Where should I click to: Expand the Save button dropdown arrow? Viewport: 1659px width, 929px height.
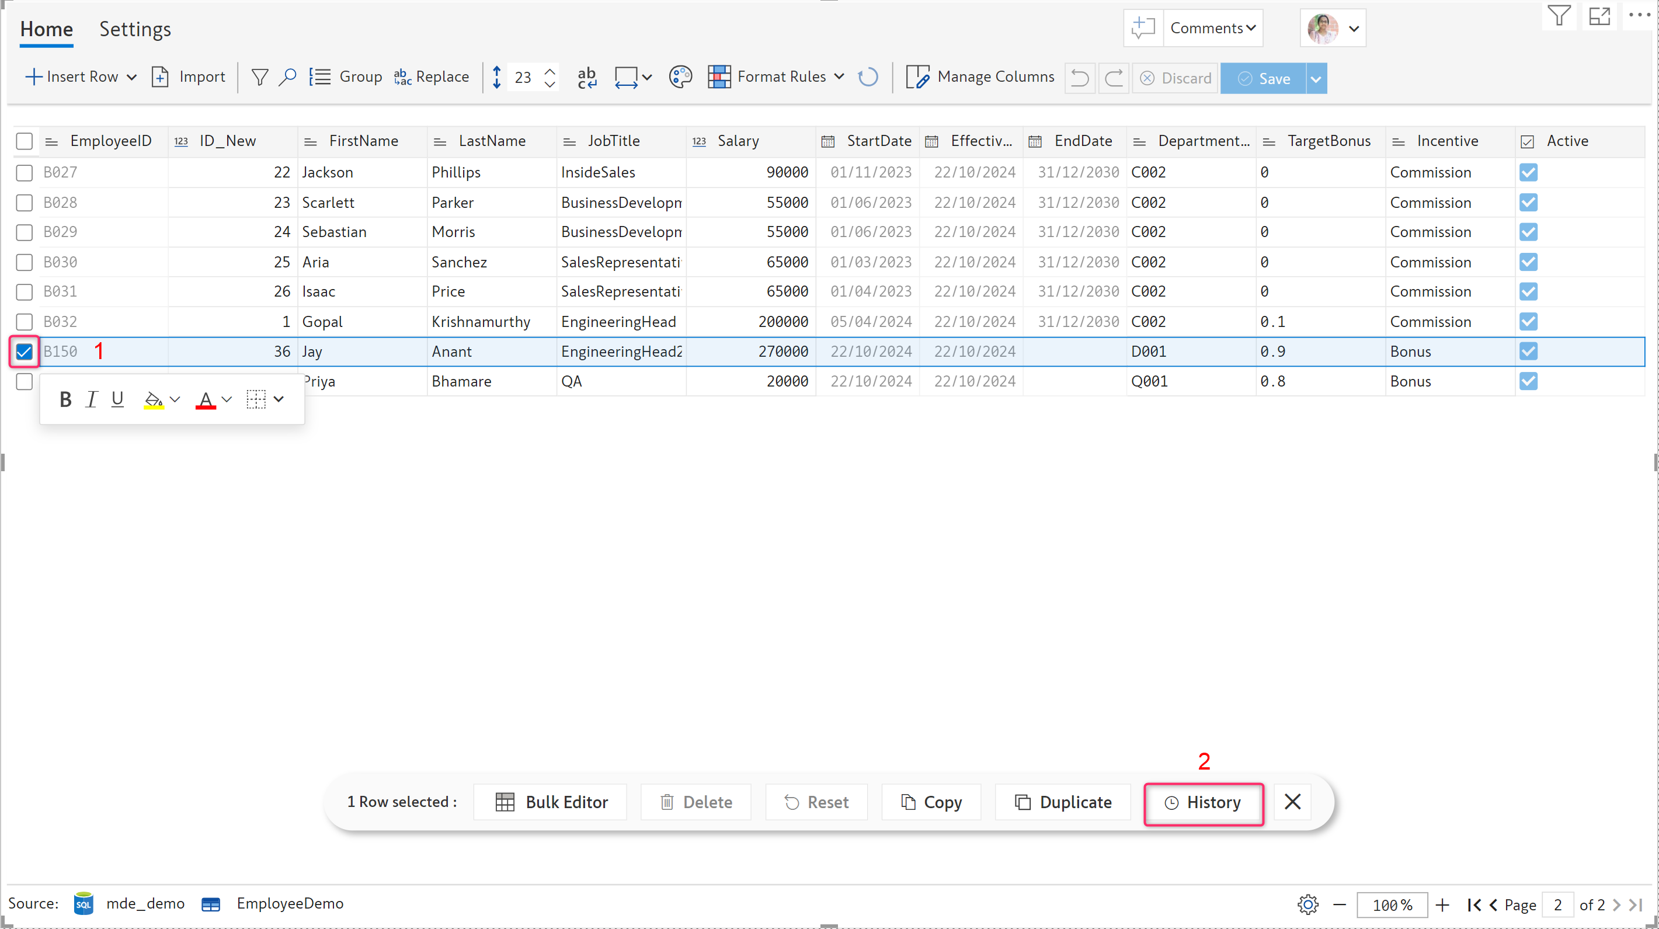1316,79
